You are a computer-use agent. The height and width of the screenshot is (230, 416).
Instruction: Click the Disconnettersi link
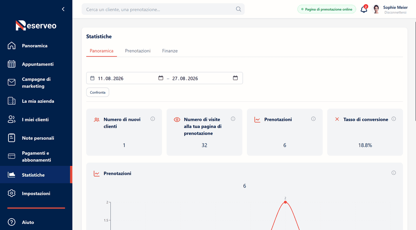click(395, 12)
